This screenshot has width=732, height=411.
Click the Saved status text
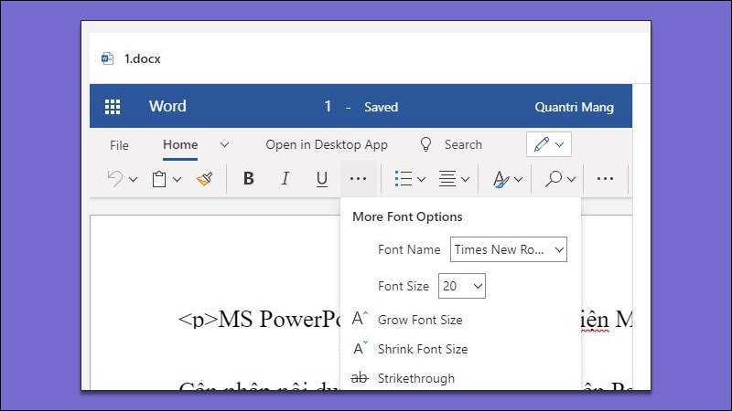pyautogui.click(x=381, y=107)
